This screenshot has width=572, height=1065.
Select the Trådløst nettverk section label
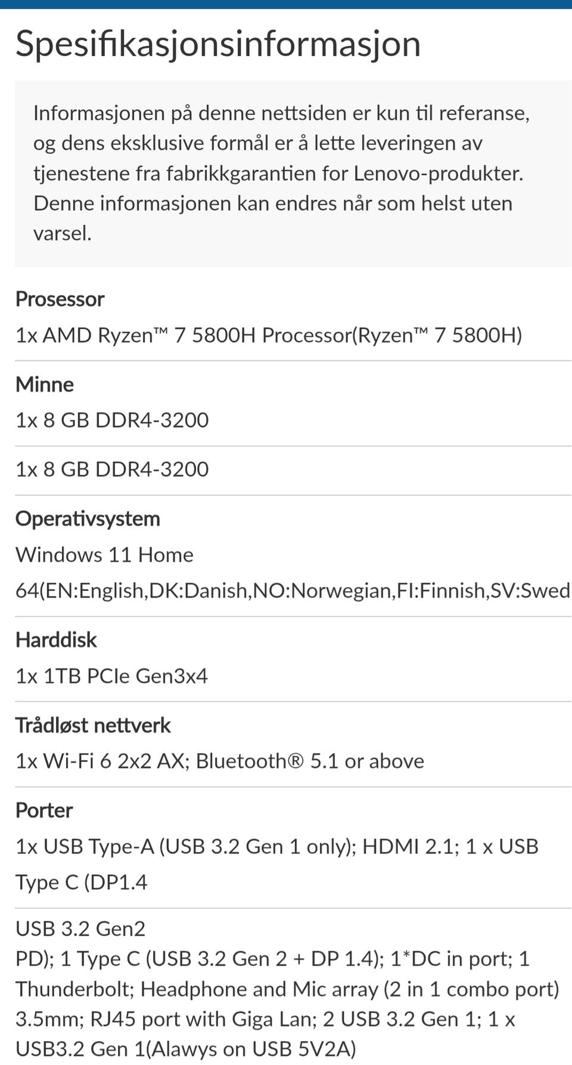[93, 725]
